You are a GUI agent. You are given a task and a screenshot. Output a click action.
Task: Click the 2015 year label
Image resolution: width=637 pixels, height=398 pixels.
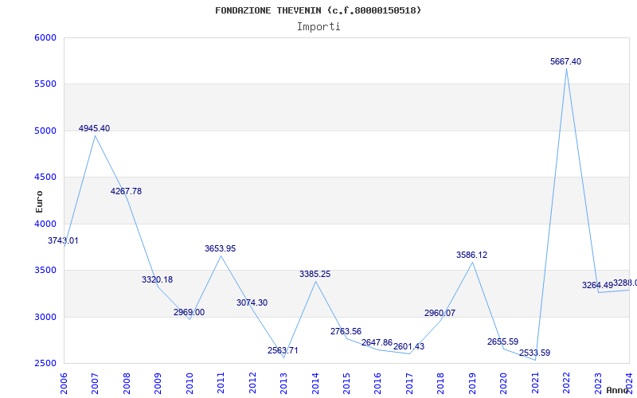[346, 383]
